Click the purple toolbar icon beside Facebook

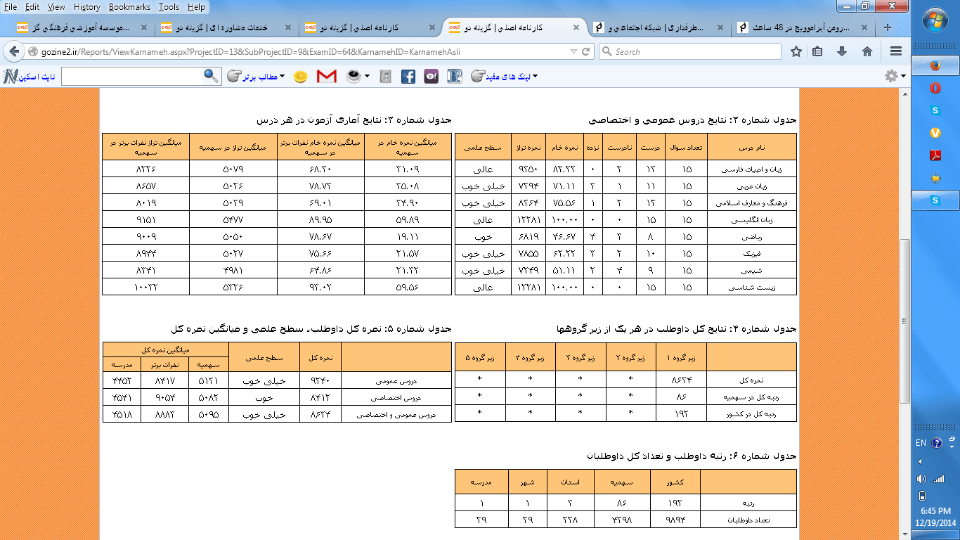[432, 77]
